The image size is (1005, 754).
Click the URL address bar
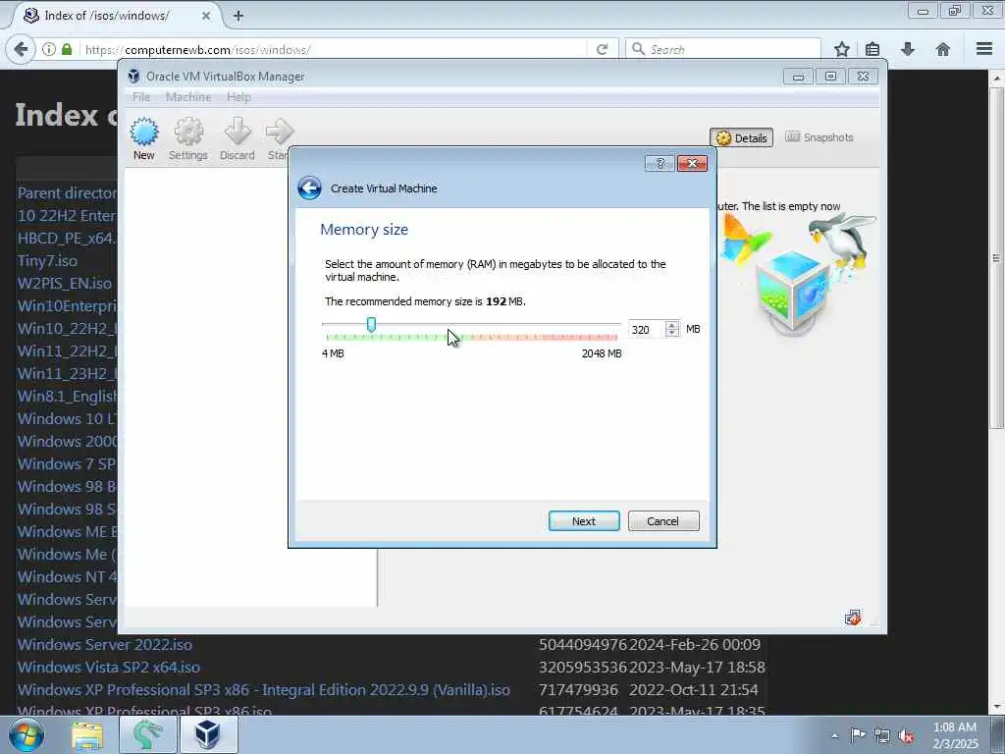[x=334, y=49]
